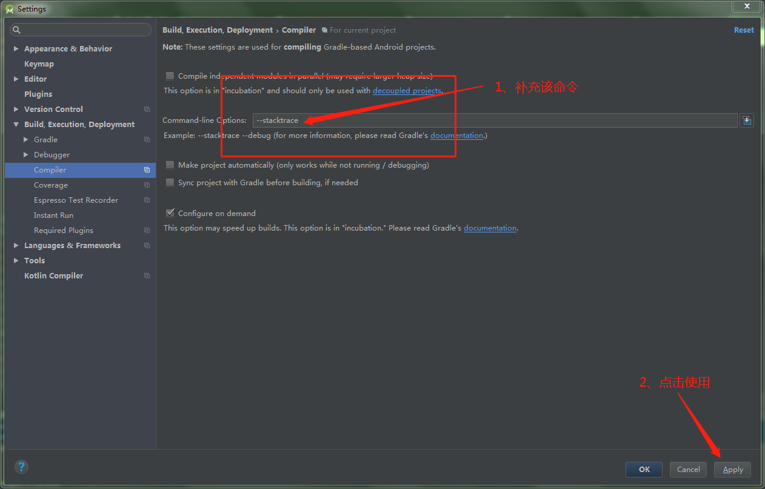Image resolution: width=765 pixels, height=489 pixels.
Task: Enable Compile independent modules in parallel
Action: pos(170,76)
